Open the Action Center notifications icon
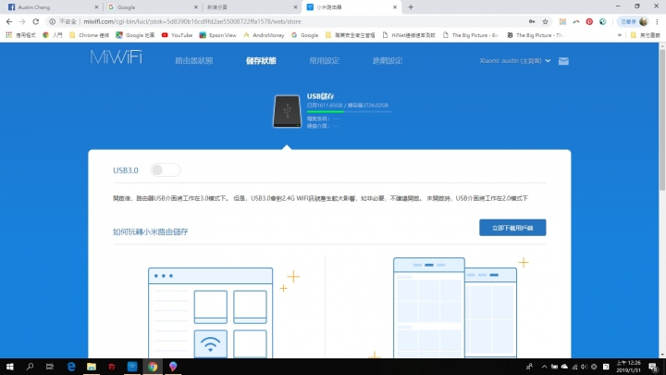The height and width of the screenshot is (375, 666). 654,367
